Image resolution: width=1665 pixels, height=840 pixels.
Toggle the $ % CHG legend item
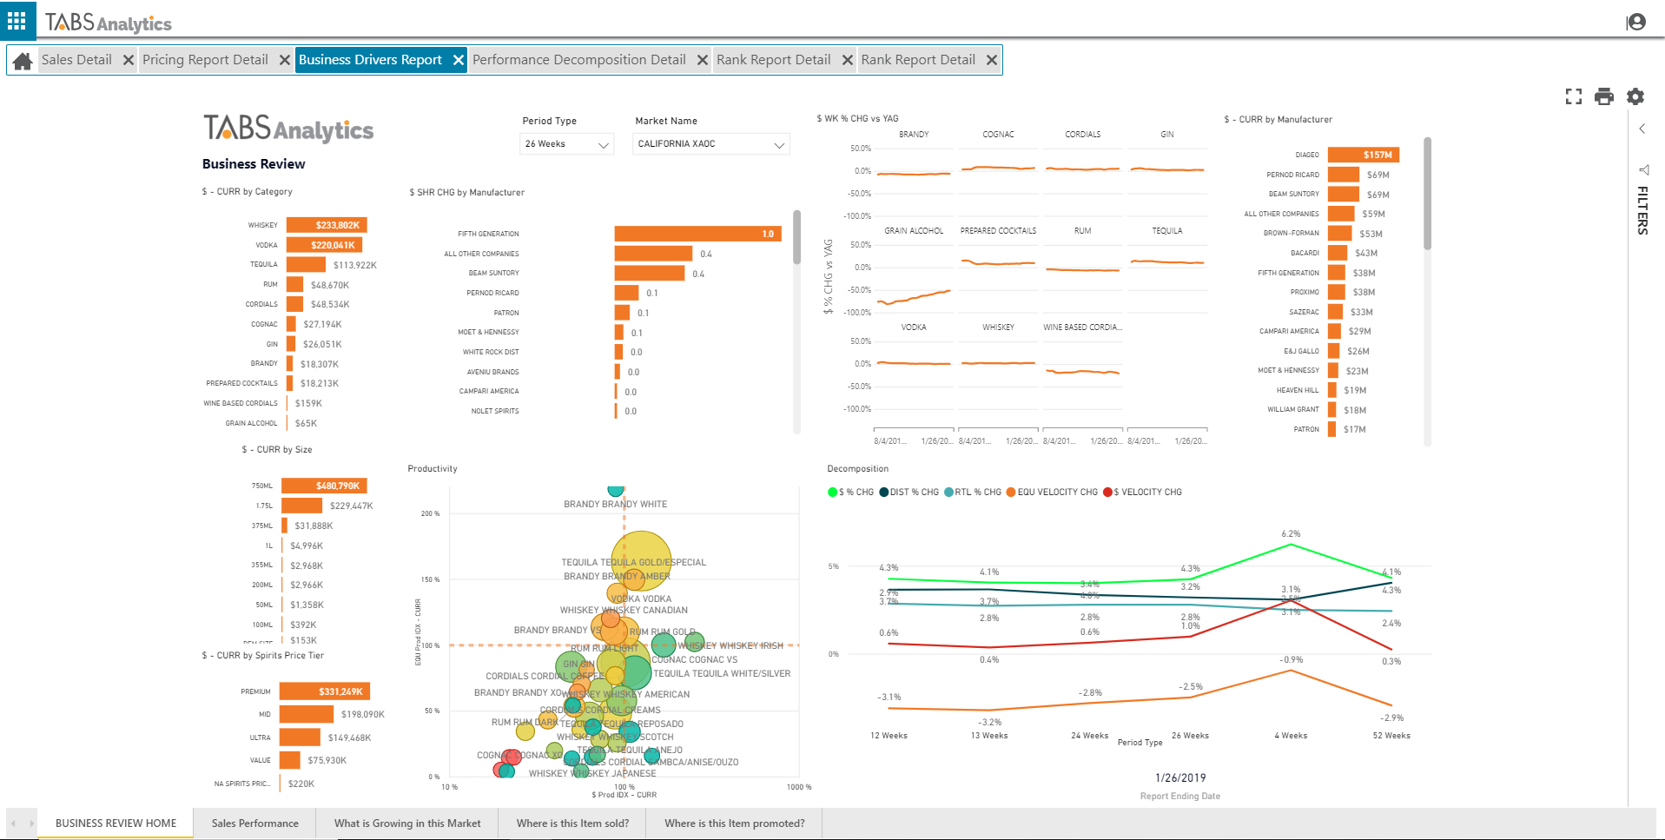851,493
